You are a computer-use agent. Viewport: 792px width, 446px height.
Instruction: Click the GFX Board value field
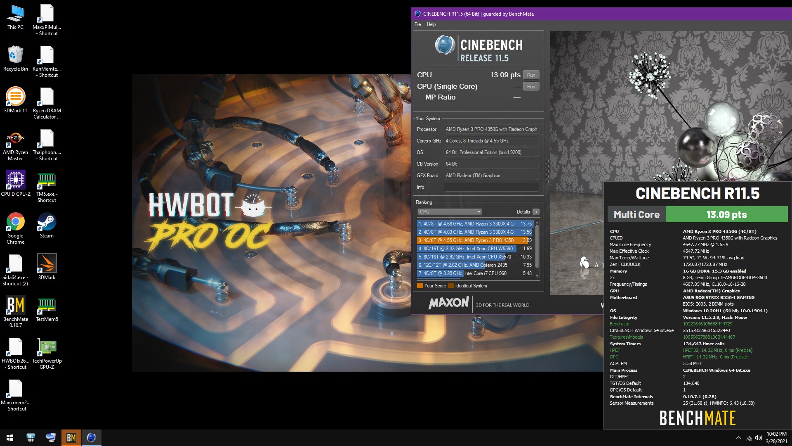(x=491, y=176)
